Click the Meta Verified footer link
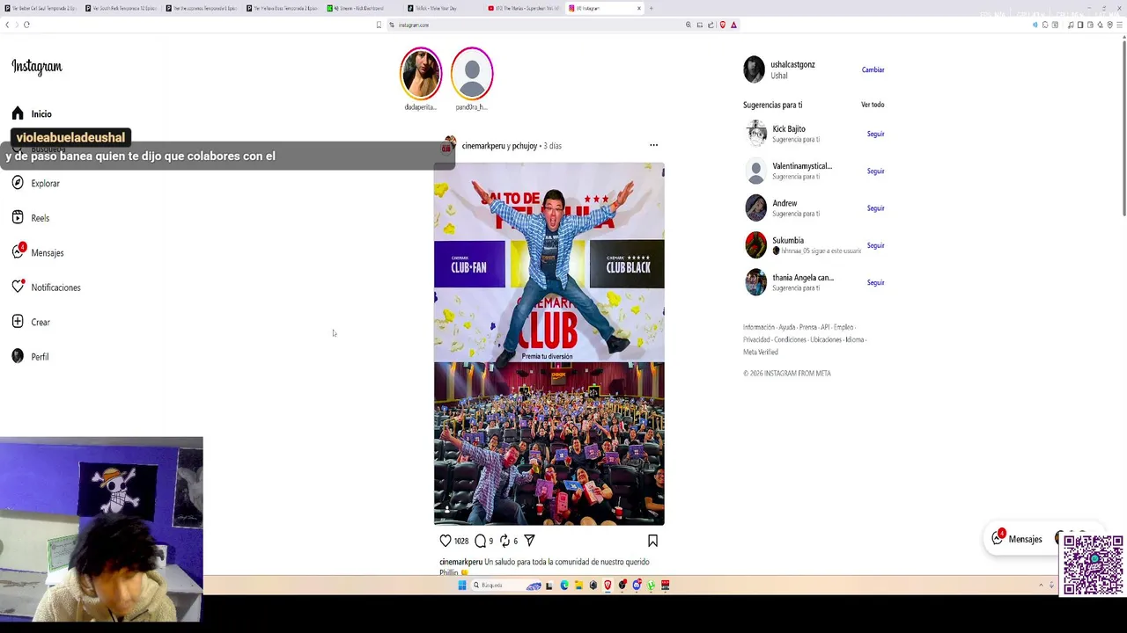This screenshot has height=633, width=1127. (x=761, y=352)
